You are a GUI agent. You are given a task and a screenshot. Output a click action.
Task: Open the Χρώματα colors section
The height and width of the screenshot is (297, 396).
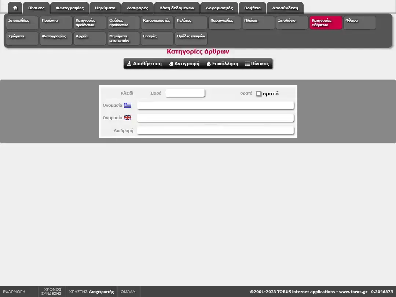point(22,38)
